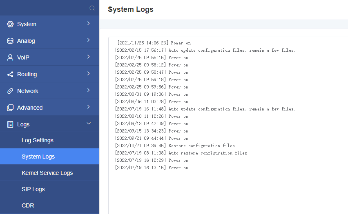348x214 pixels.
Task: Click the Logs menu label
Action: pyautogui.click(x=23, y=124)
